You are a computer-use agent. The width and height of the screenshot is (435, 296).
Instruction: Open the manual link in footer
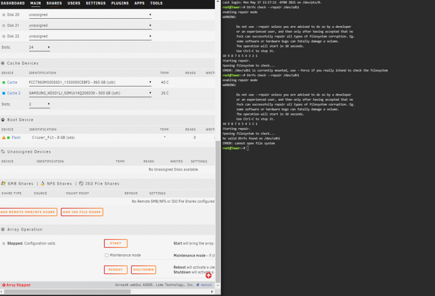[x=206, y=285]
